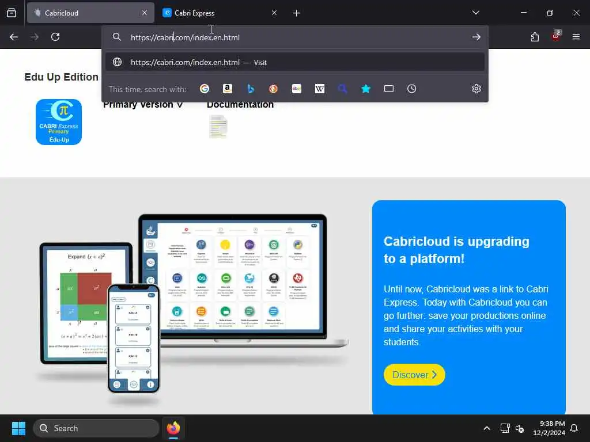Click the Edu Up Edition heading

click(x=61, y=77)
